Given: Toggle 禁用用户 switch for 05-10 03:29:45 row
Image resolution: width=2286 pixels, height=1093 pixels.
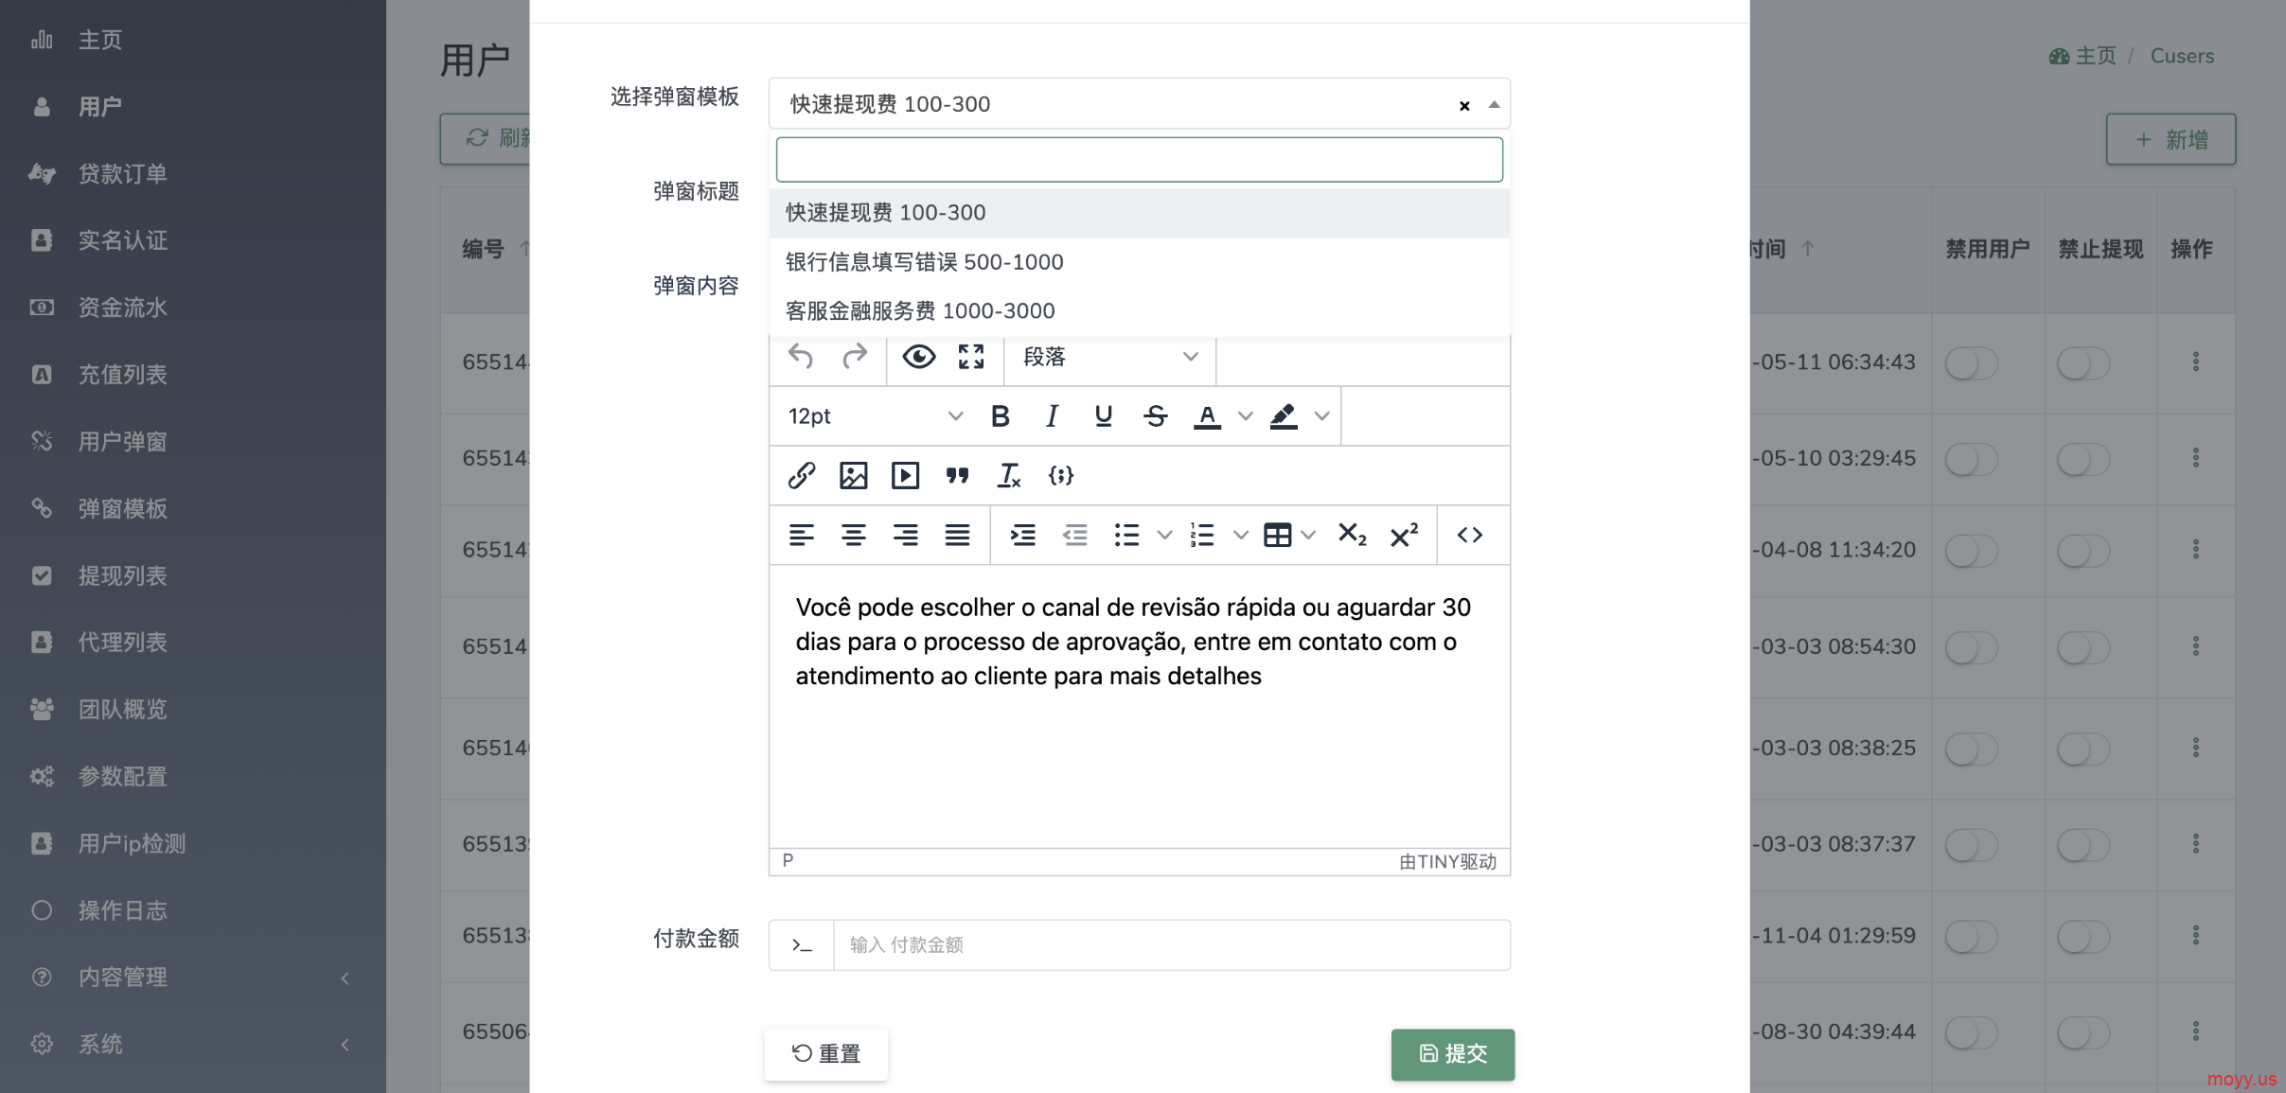Looking at the screenshot, I should 1971,459.
